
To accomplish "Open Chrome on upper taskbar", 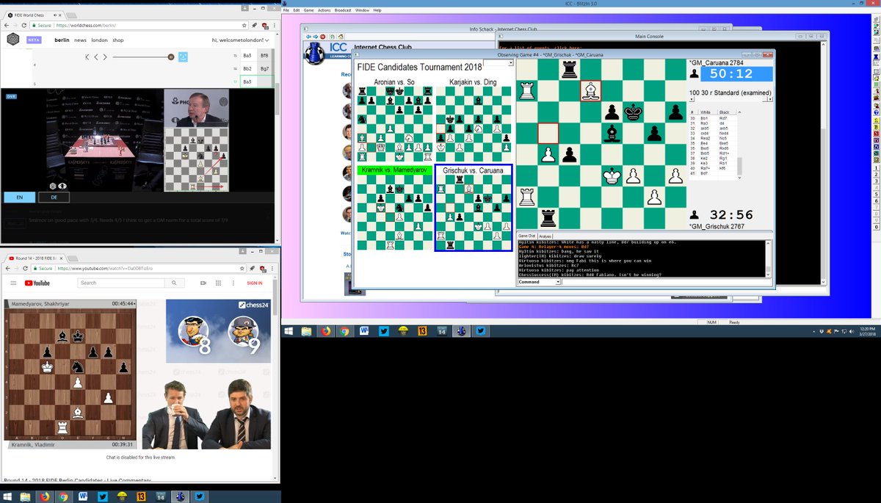I will coord(344,331).
